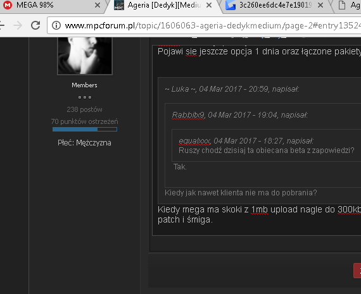This screenshot has height=294, width=361.
Task: Click the browser forward arrow
Action: click(x=18, y=25)
